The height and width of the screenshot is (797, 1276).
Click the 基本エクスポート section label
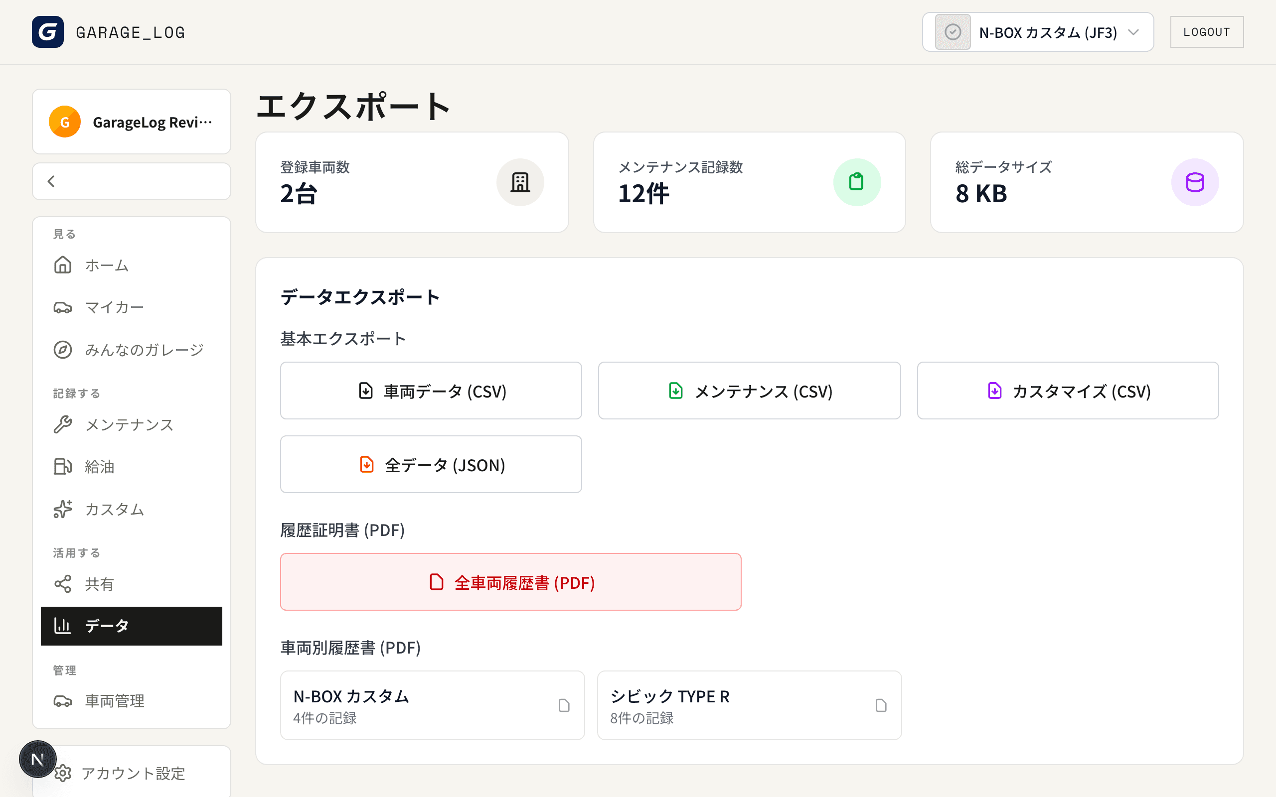(x=343, y=338)
